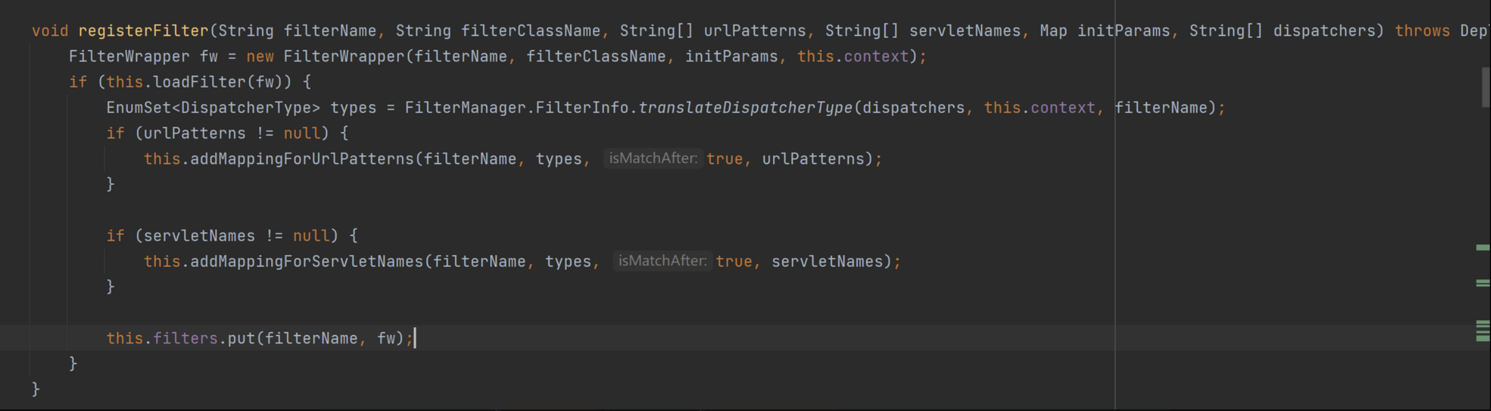
Task: Click the put method call on filters
Action: coord(241,338)
